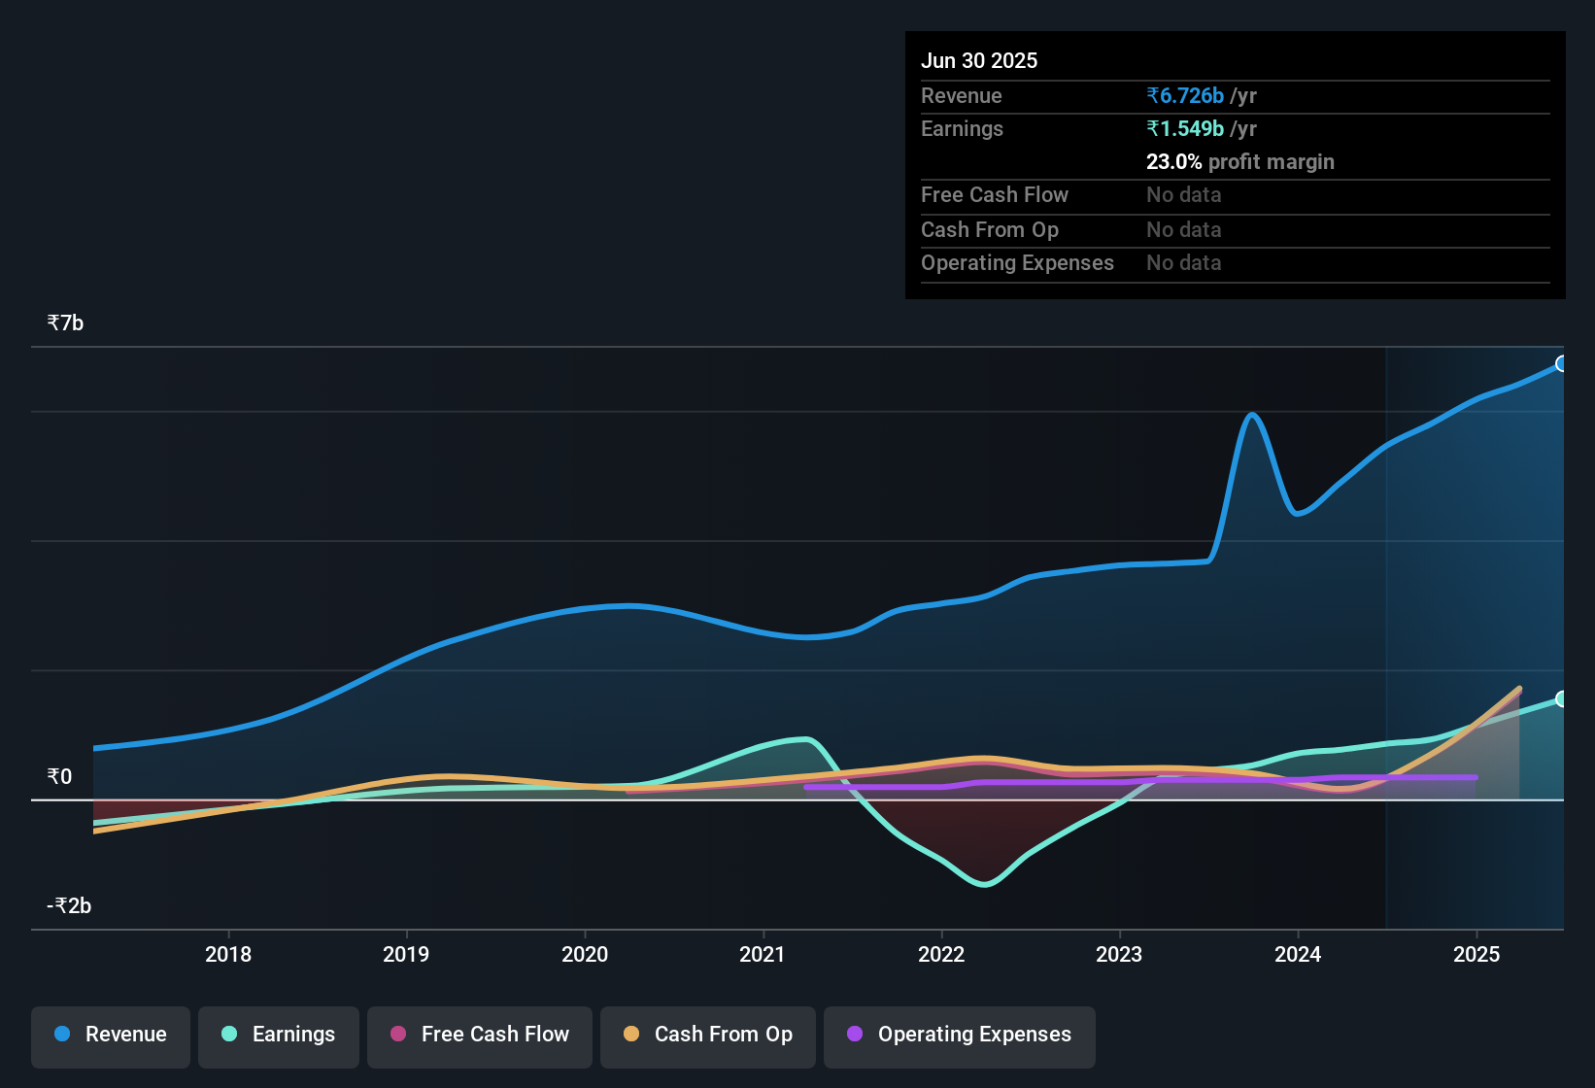Click the 2021 year label on the axis
The width and height of the screenshot is (1595, 1088).
(x=764, y=955)
